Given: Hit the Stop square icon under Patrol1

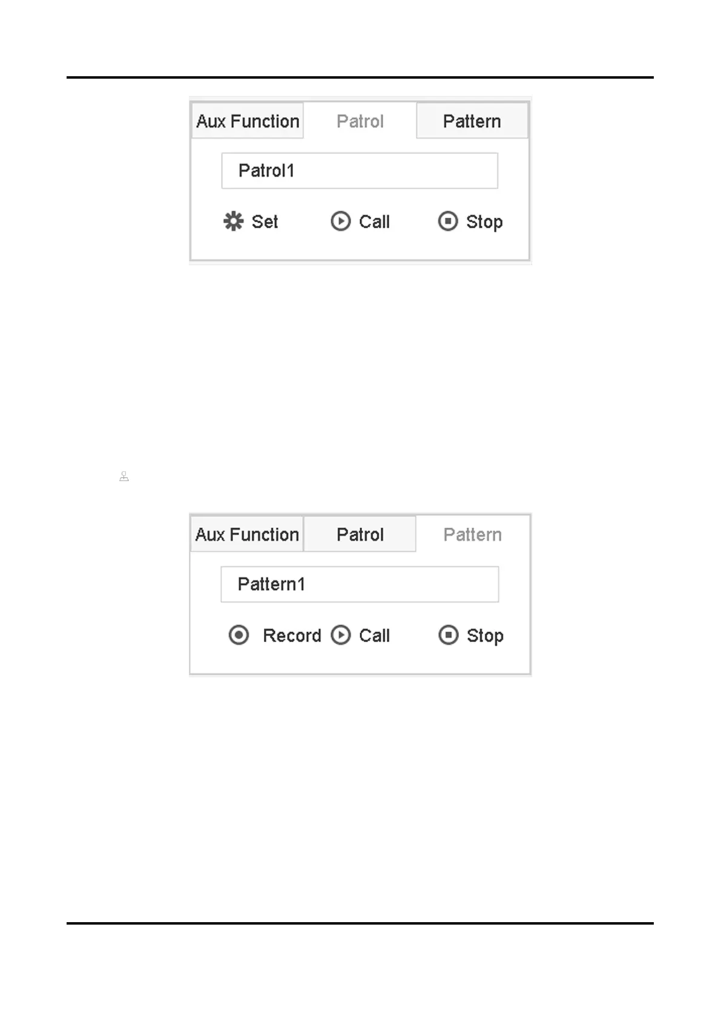Looking at the screenshot, I should [447, 221].
